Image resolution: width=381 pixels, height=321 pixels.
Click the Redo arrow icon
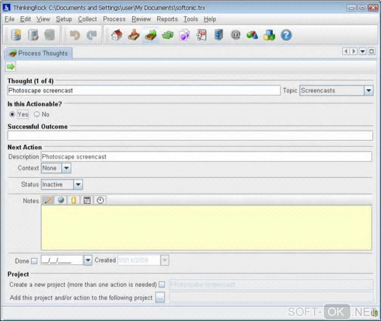tap(92, 35)
